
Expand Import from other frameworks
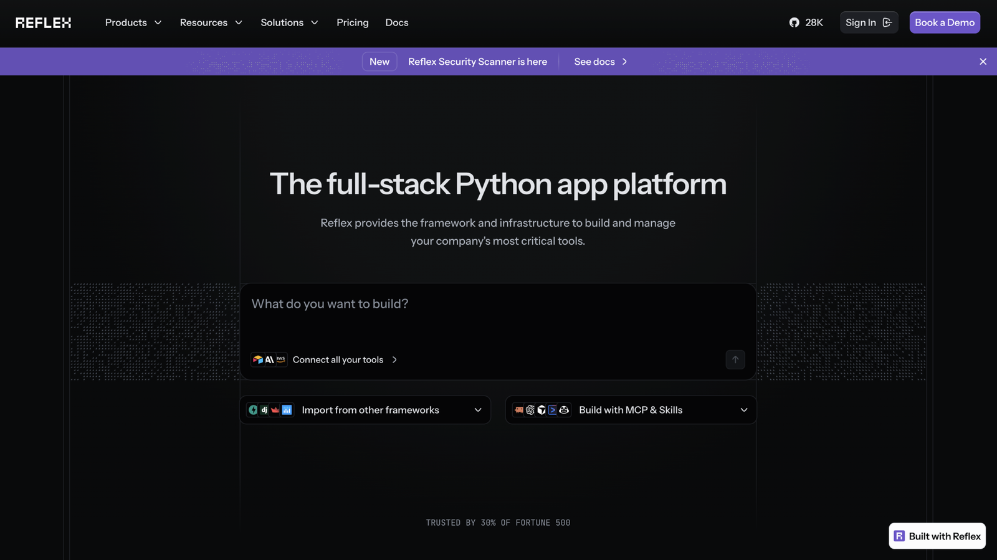(365, 410)
